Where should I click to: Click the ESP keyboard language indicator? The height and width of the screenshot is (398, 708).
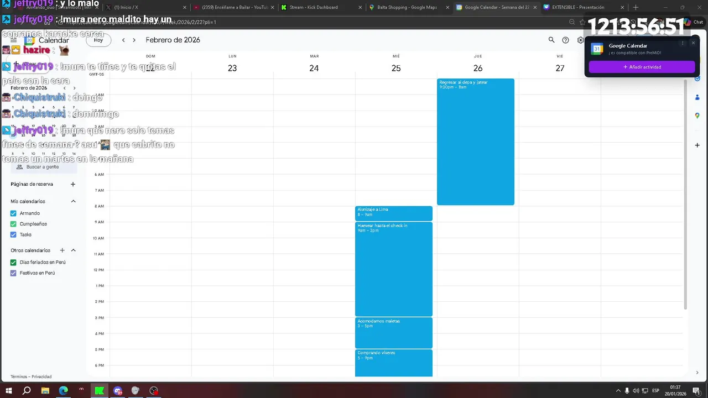point(656,391)
